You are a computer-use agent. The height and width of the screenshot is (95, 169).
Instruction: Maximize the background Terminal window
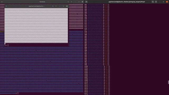tap(79, 2)
